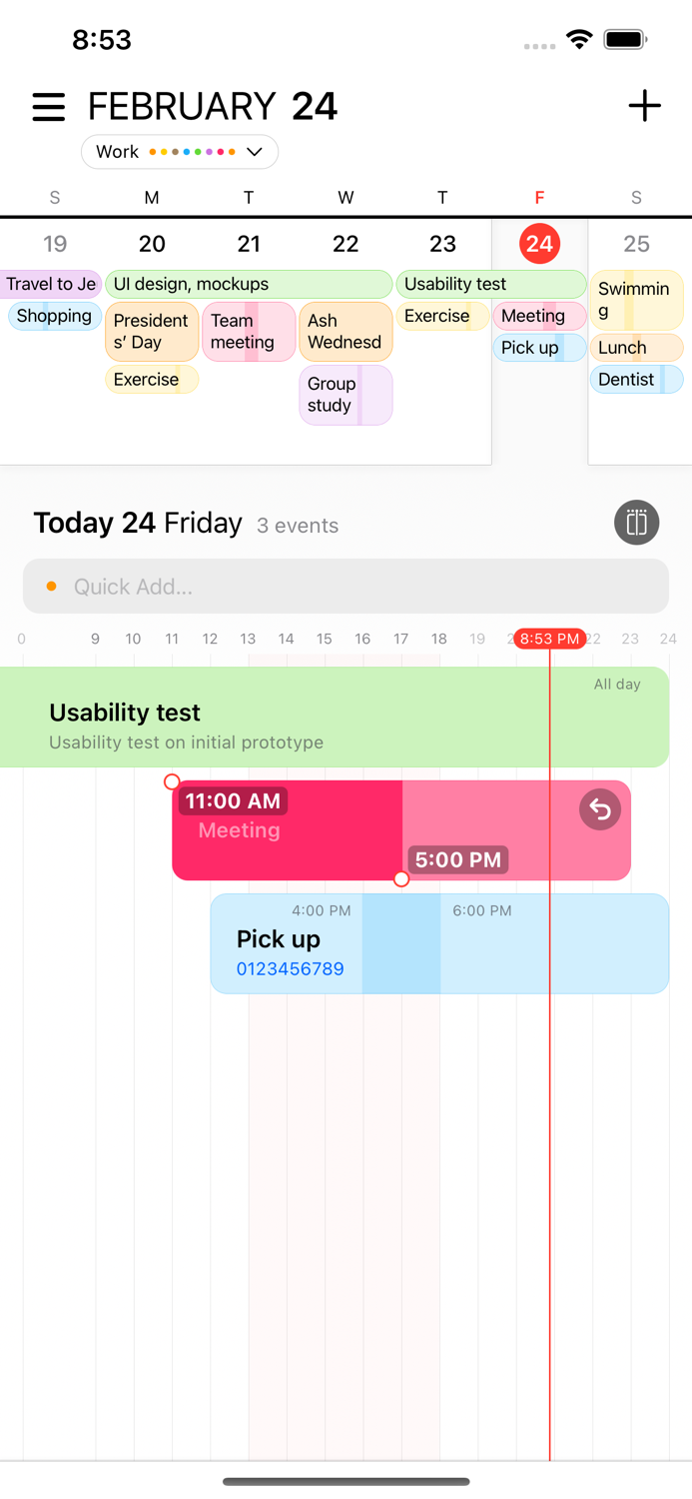Tap the orange dot in Quick Add bar
This screenshot has height=1499, width=692.
(52, 587)
